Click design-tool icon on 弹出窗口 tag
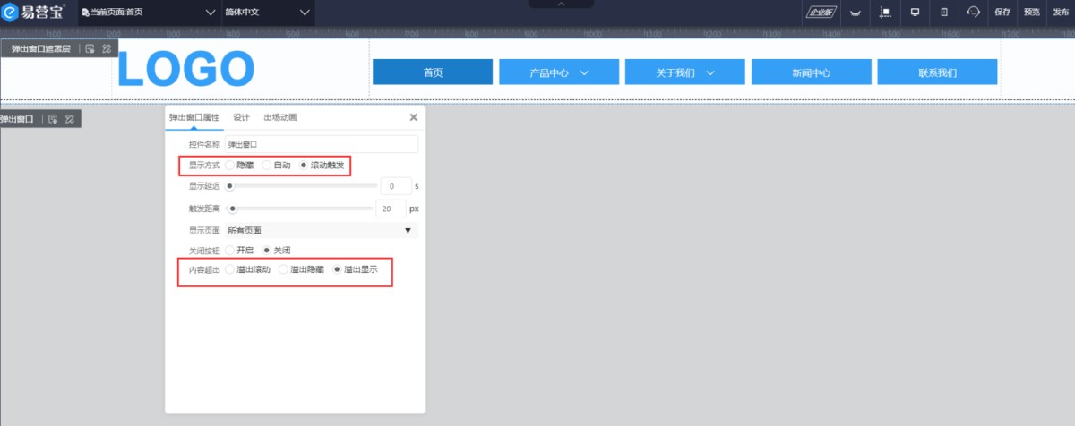The height and width of the screenshot is (426, 1075). point(69,119)
